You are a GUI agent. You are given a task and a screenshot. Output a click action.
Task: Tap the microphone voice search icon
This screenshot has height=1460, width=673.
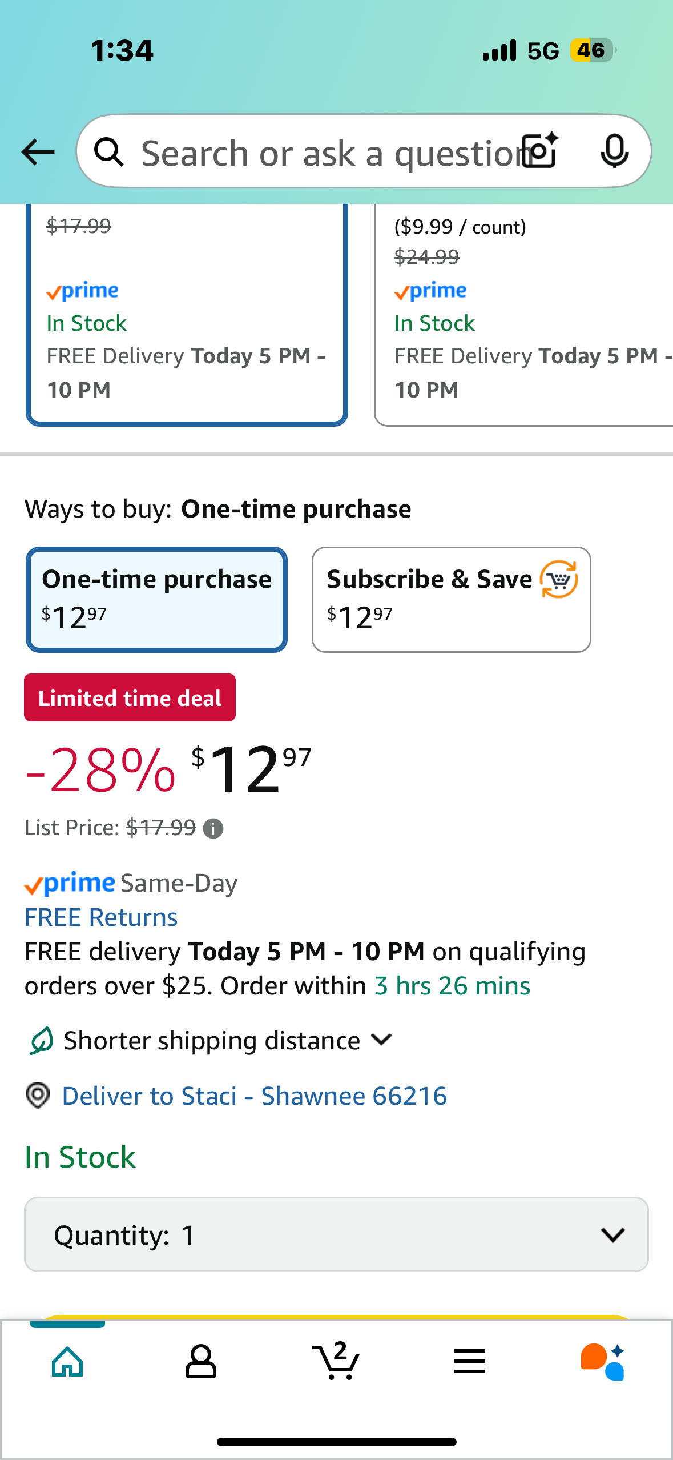point(614,151)
